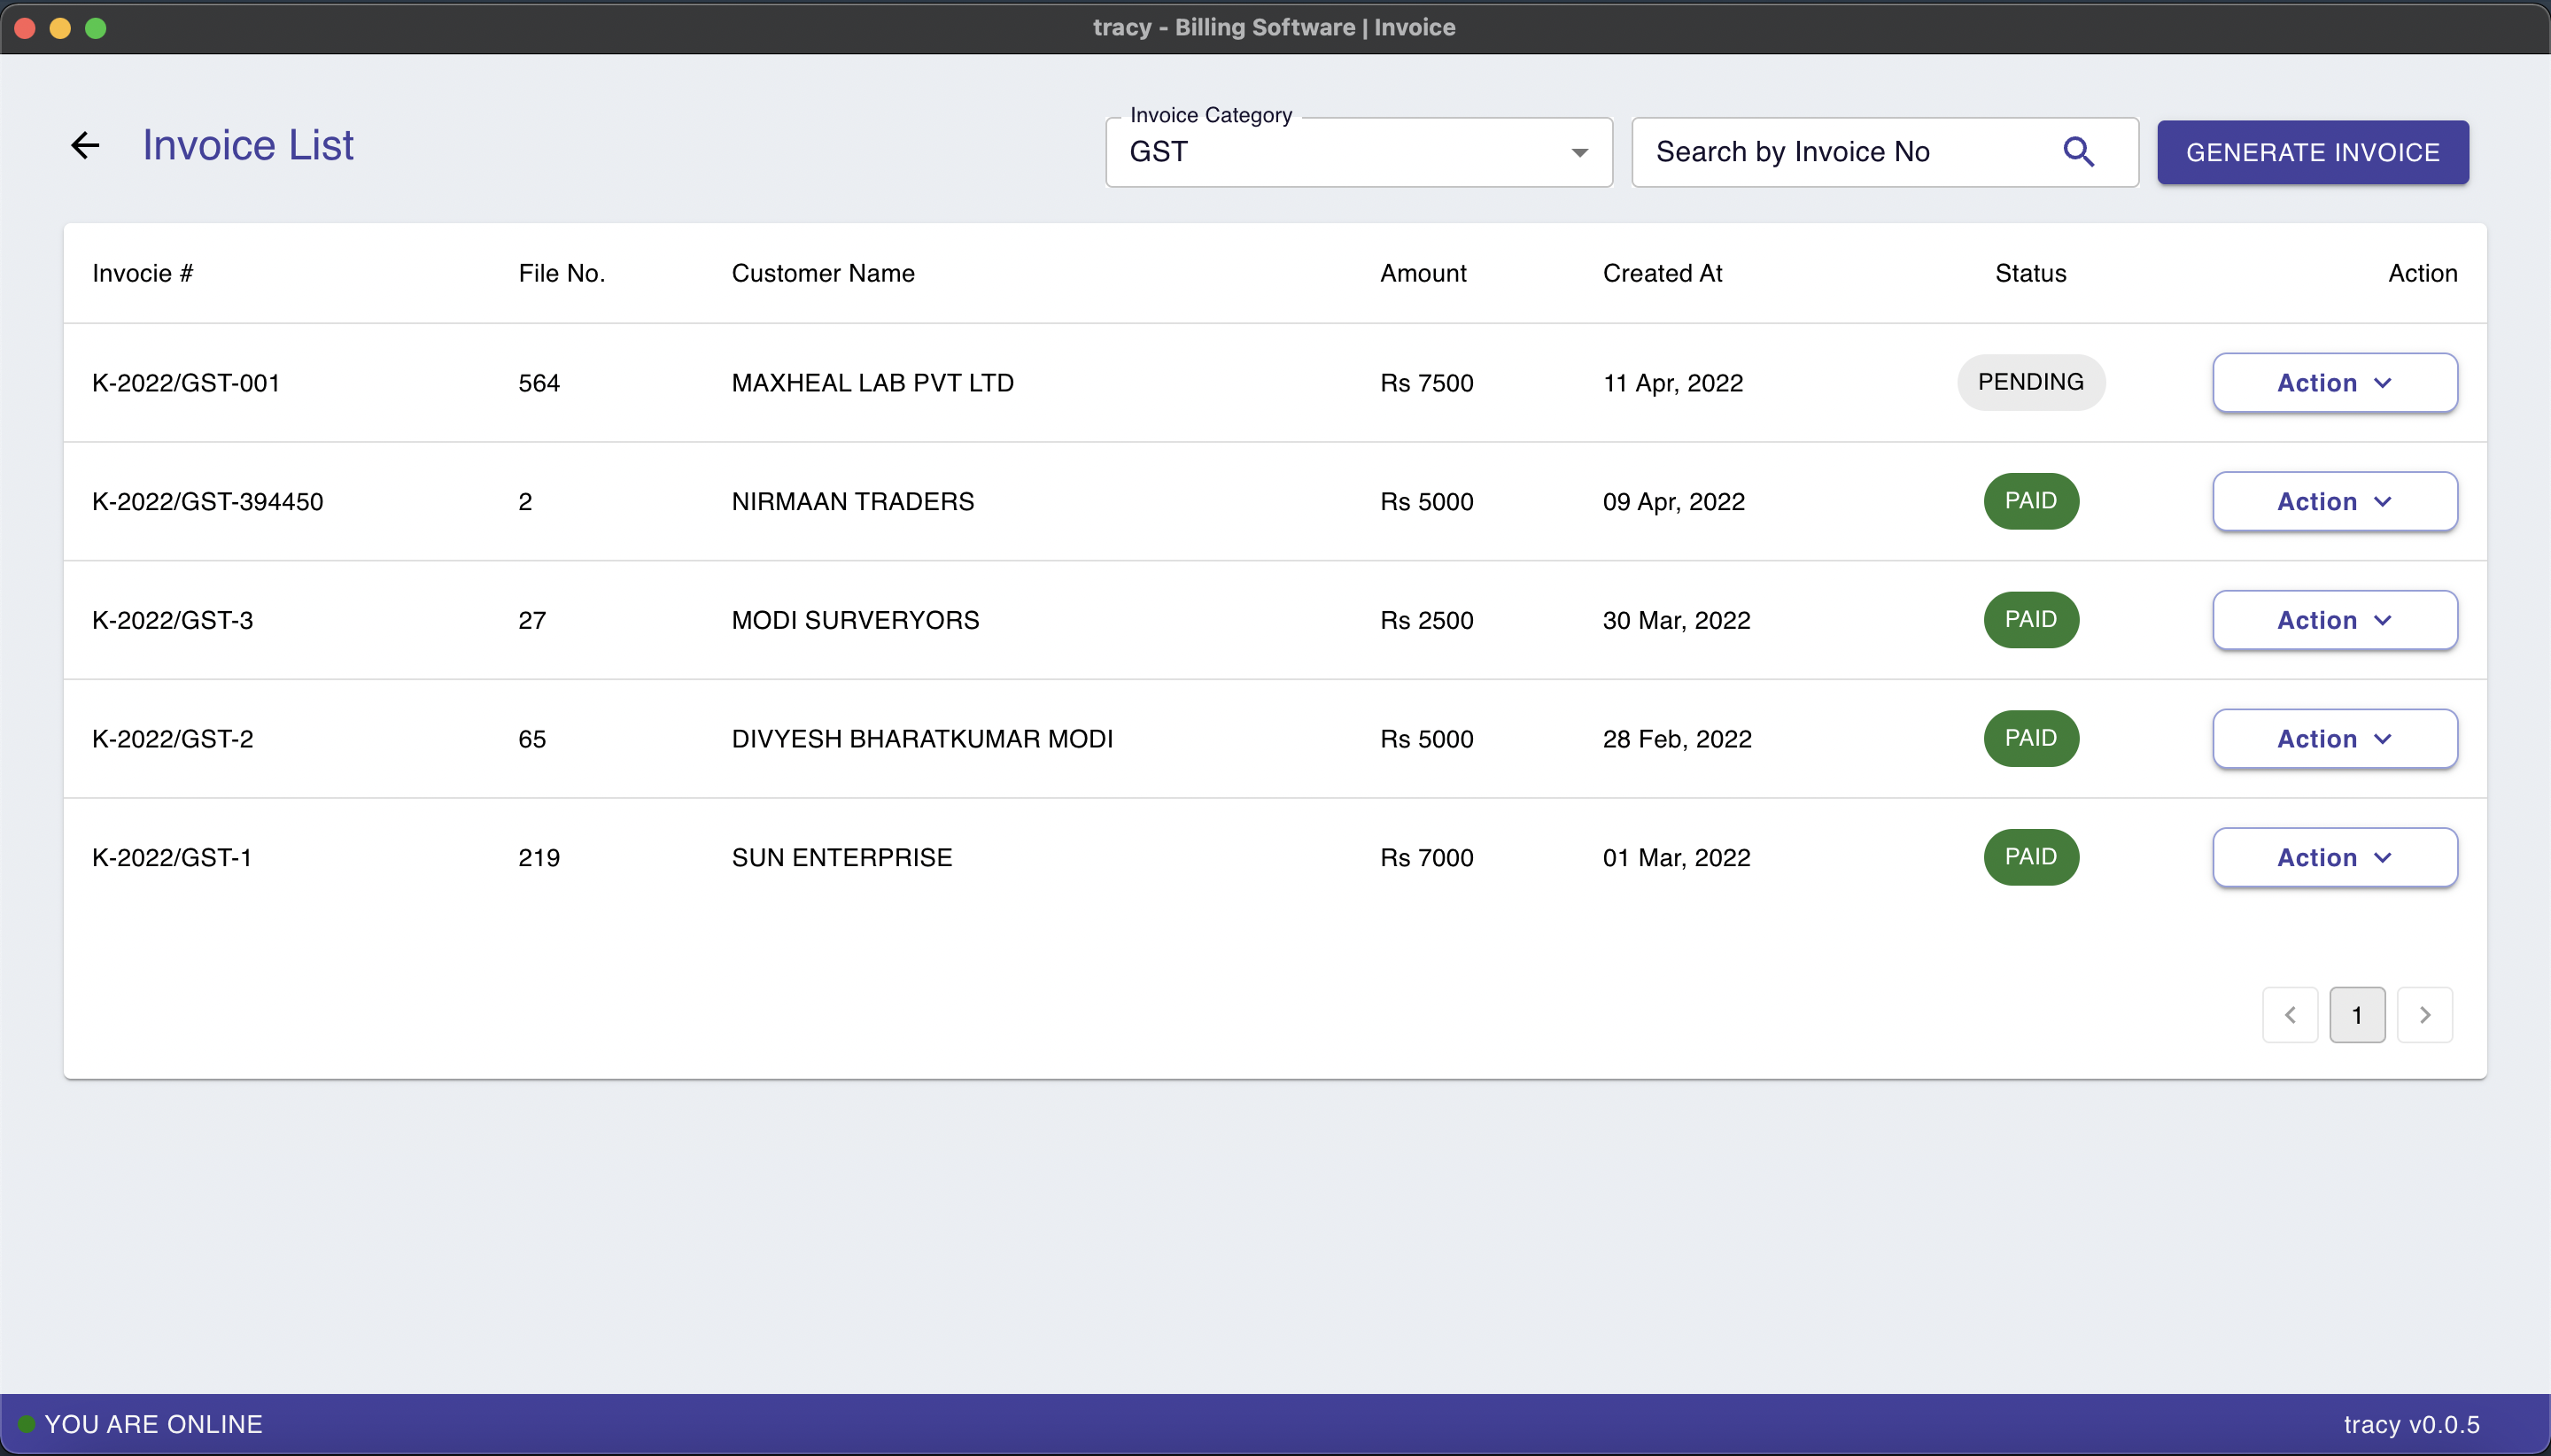Click the Created At column header
2551x1456 pixels.
click(1662, 273)
